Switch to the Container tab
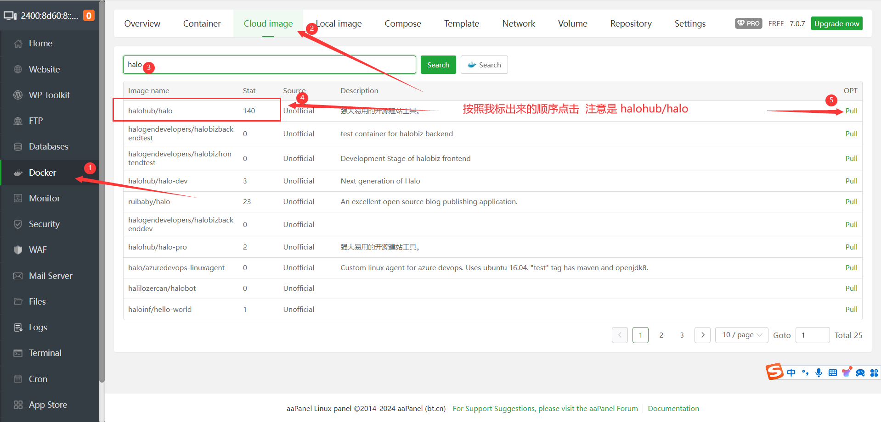The image size is (881, 422). click(x=202, y=23)
